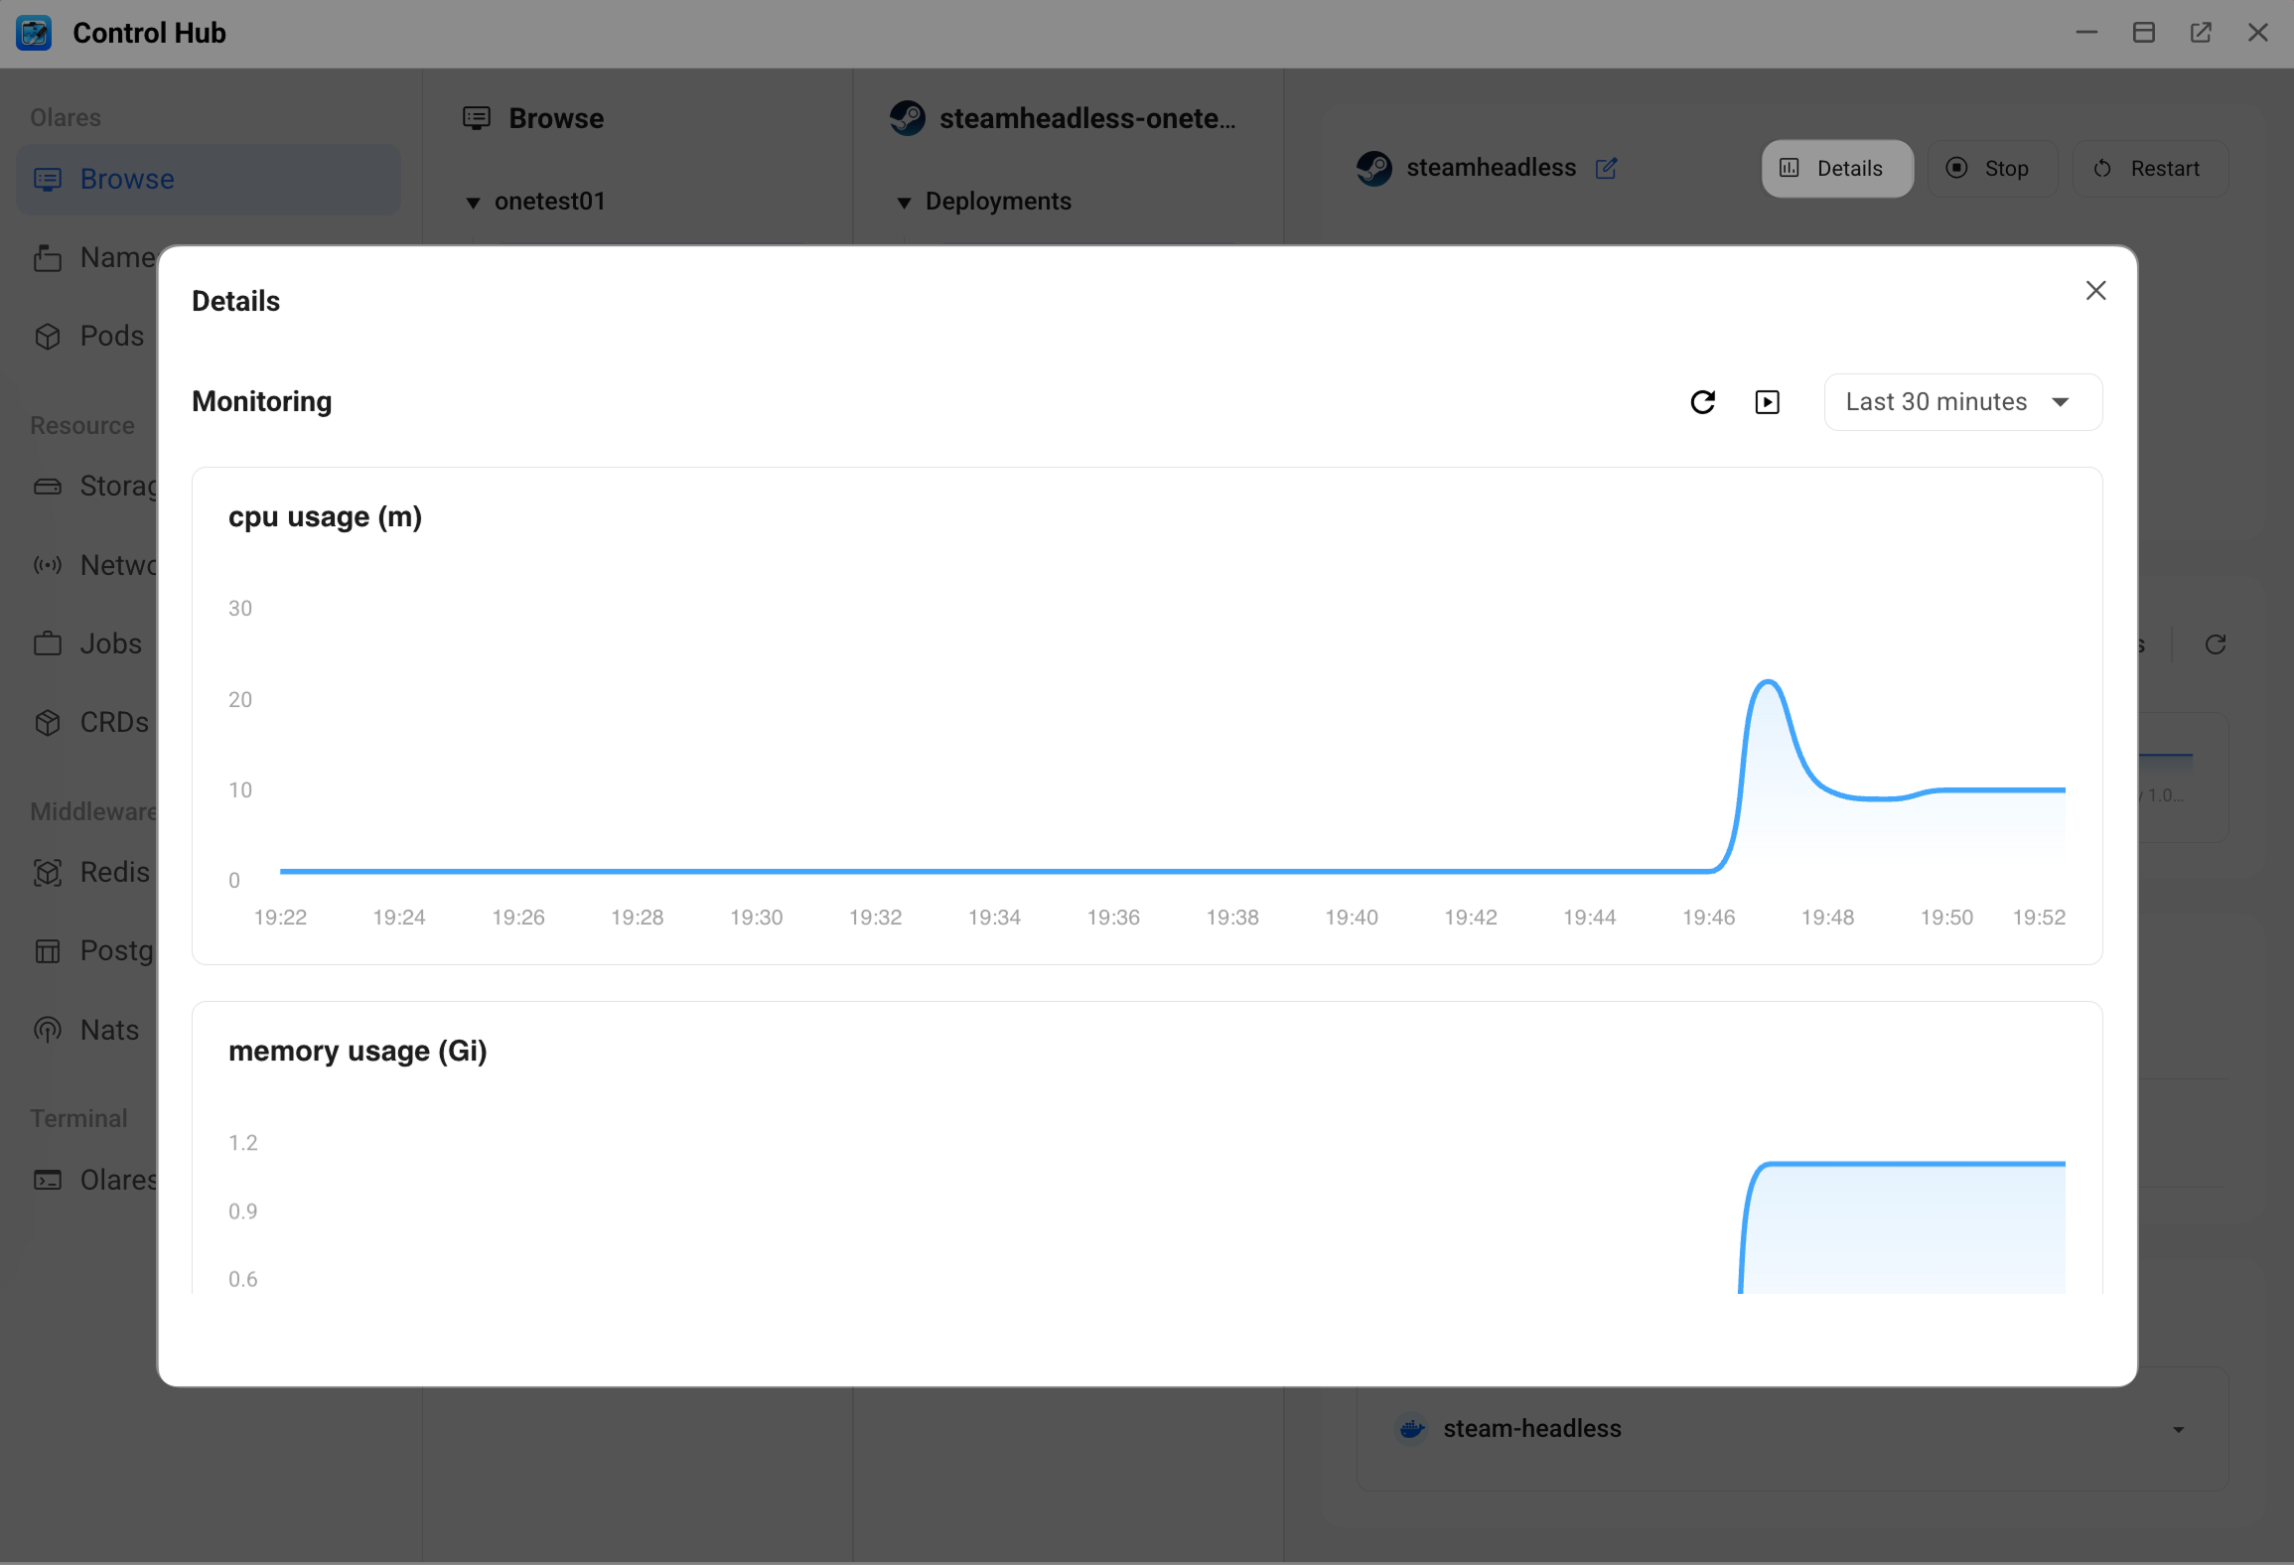Click the Storage sidebar icon
The width and height of the screenshot is (2294, 1565).
coord(48,486)
